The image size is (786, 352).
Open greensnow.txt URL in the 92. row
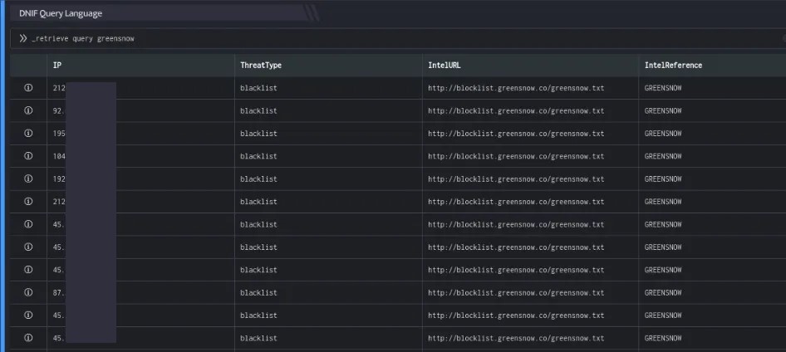[x=516, y=110]
